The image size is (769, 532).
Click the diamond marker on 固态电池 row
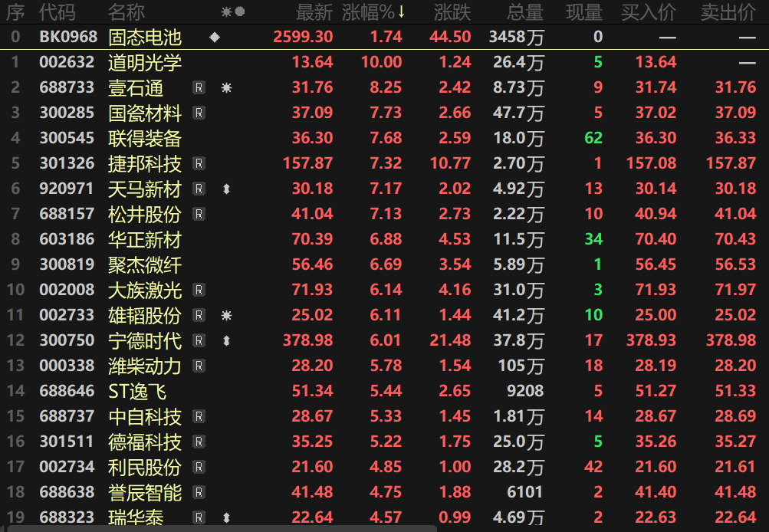point(215,38)
